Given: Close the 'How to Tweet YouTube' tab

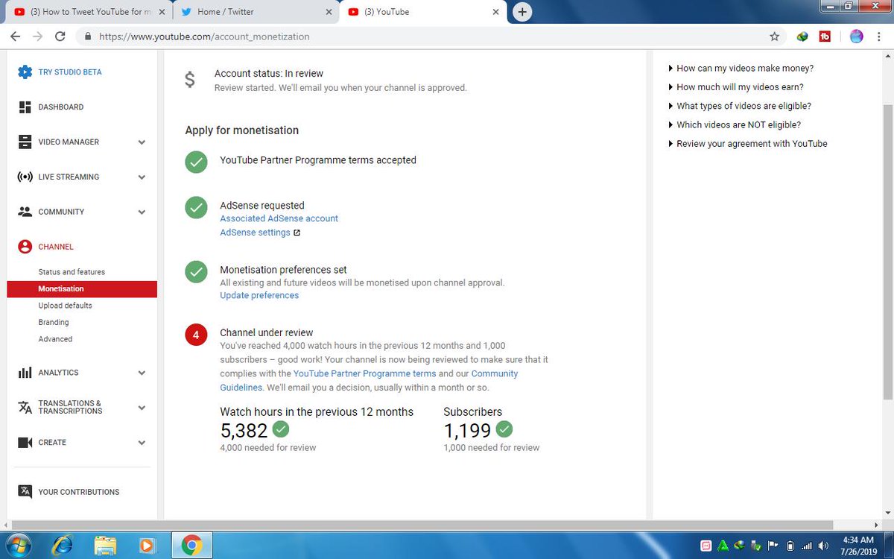Looking at the screenshot, I should click(x=162, y=12).
